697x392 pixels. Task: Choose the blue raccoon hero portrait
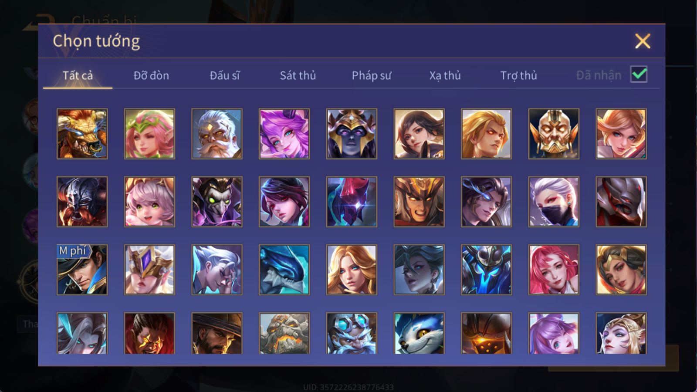[x=419, y=333]
